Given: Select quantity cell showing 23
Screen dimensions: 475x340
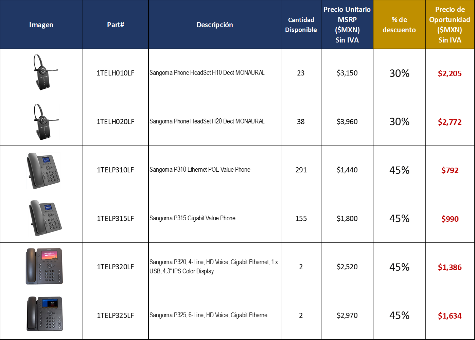Looking at the screenshot, I should (x=301, y=73).
